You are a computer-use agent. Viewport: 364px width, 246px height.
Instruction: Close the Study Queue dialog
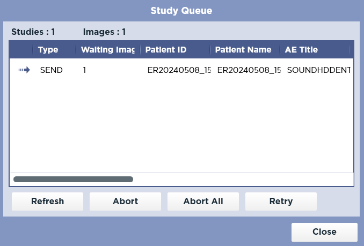(324, 232)
